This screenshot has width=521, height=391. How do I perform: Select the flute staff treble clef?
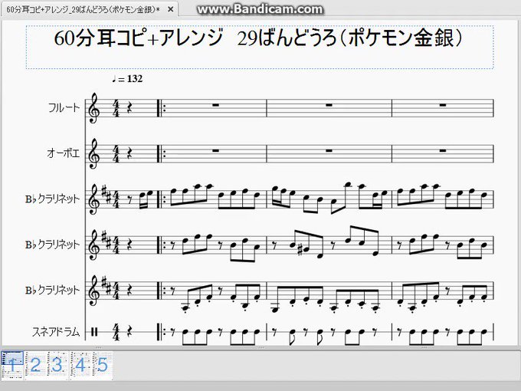94,108
